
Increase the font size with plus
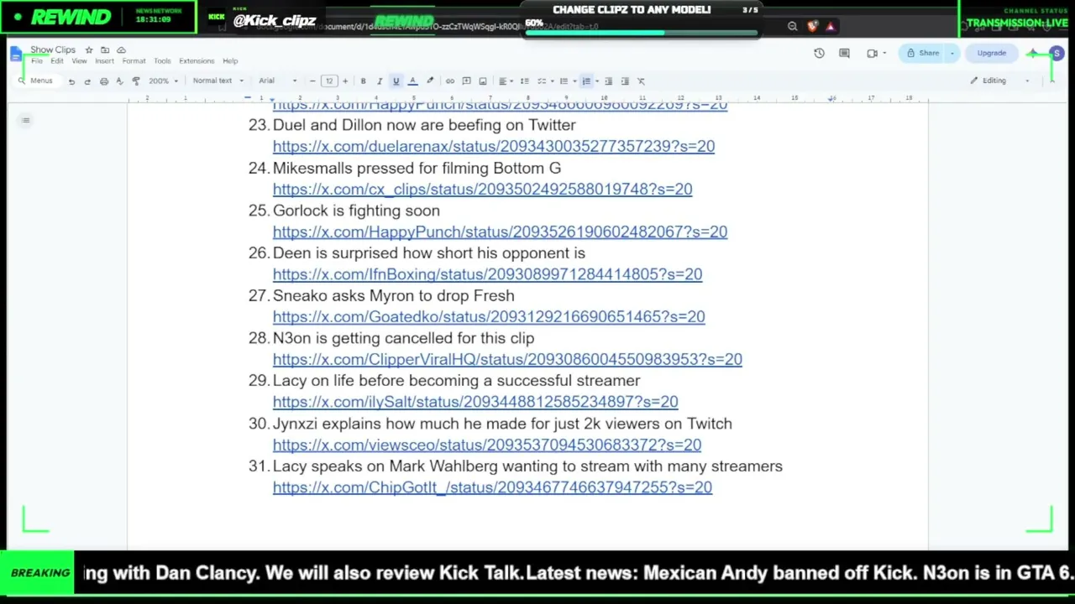pyautogui.click(x=344, y=81)
